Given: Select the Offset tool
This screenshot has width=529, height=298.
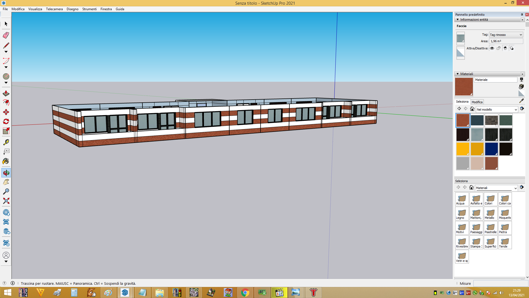Looking at the screenshot, I should coord(6,103).
